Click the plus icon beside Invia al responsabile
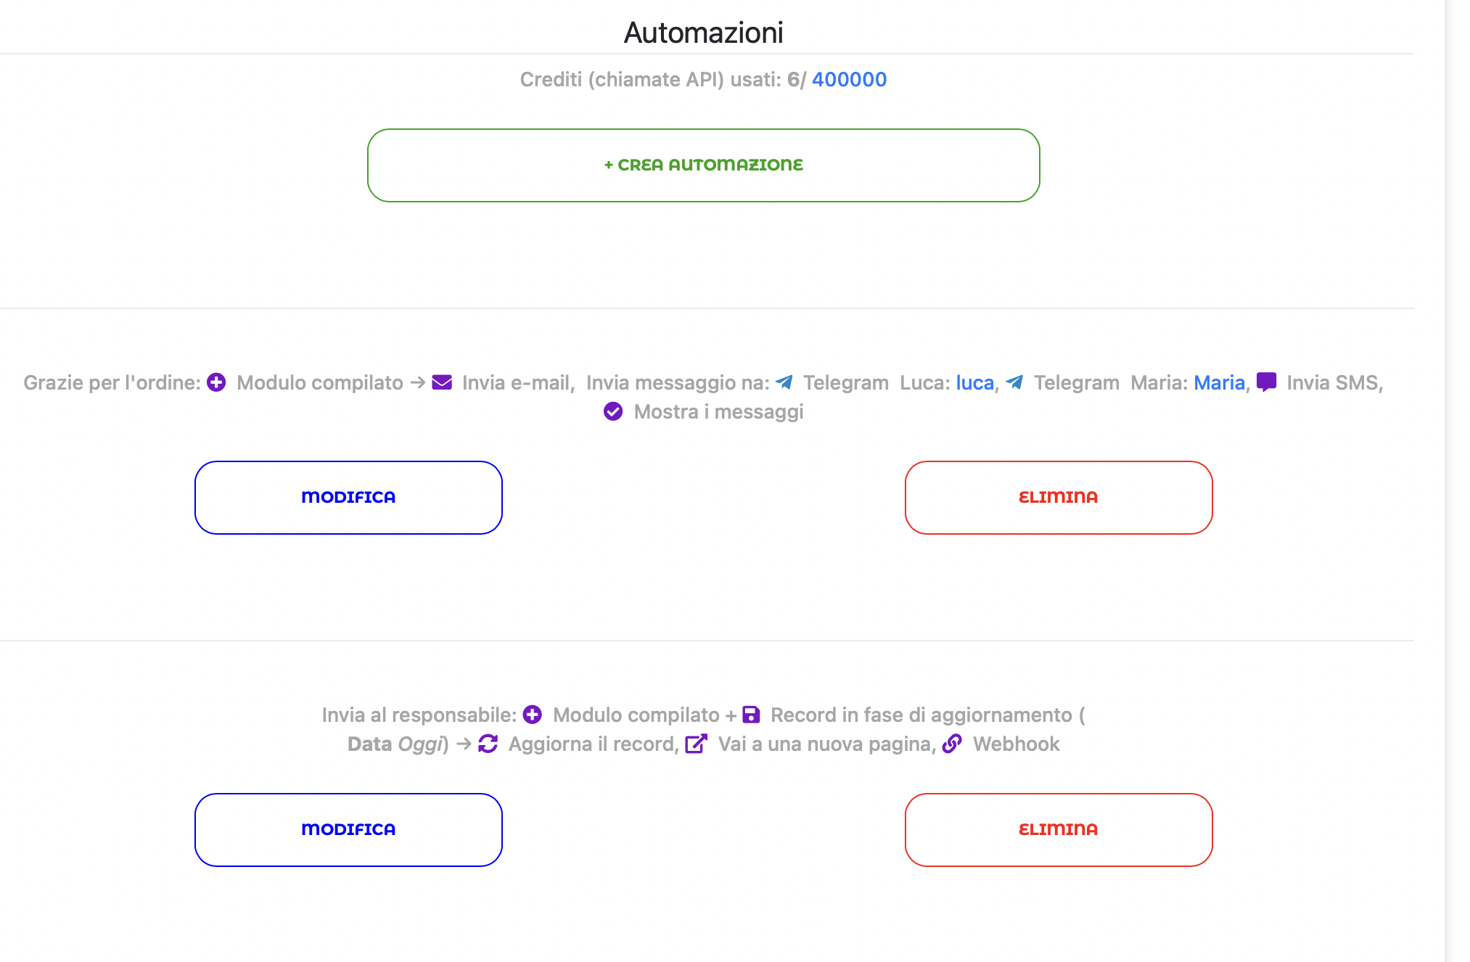This screenshot has width=1470, height=962. pyautogui.click(x=533, y=715)
